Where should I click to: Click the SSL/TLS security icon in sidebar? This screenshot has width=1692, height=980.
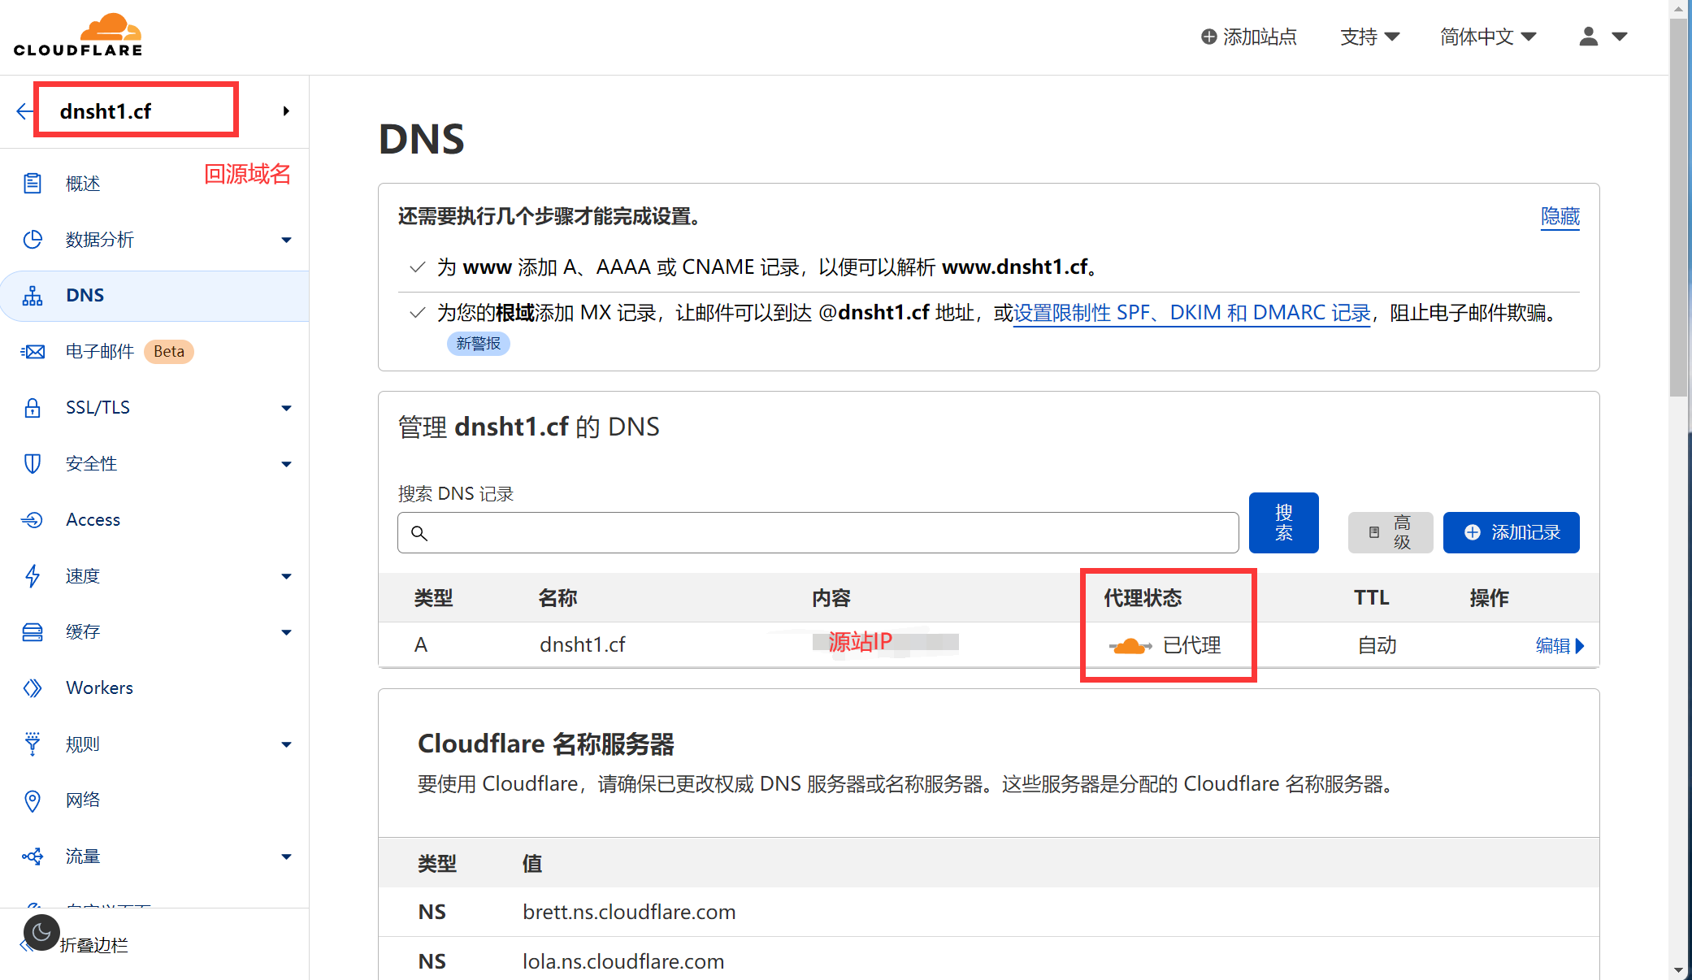pos(32,407)
